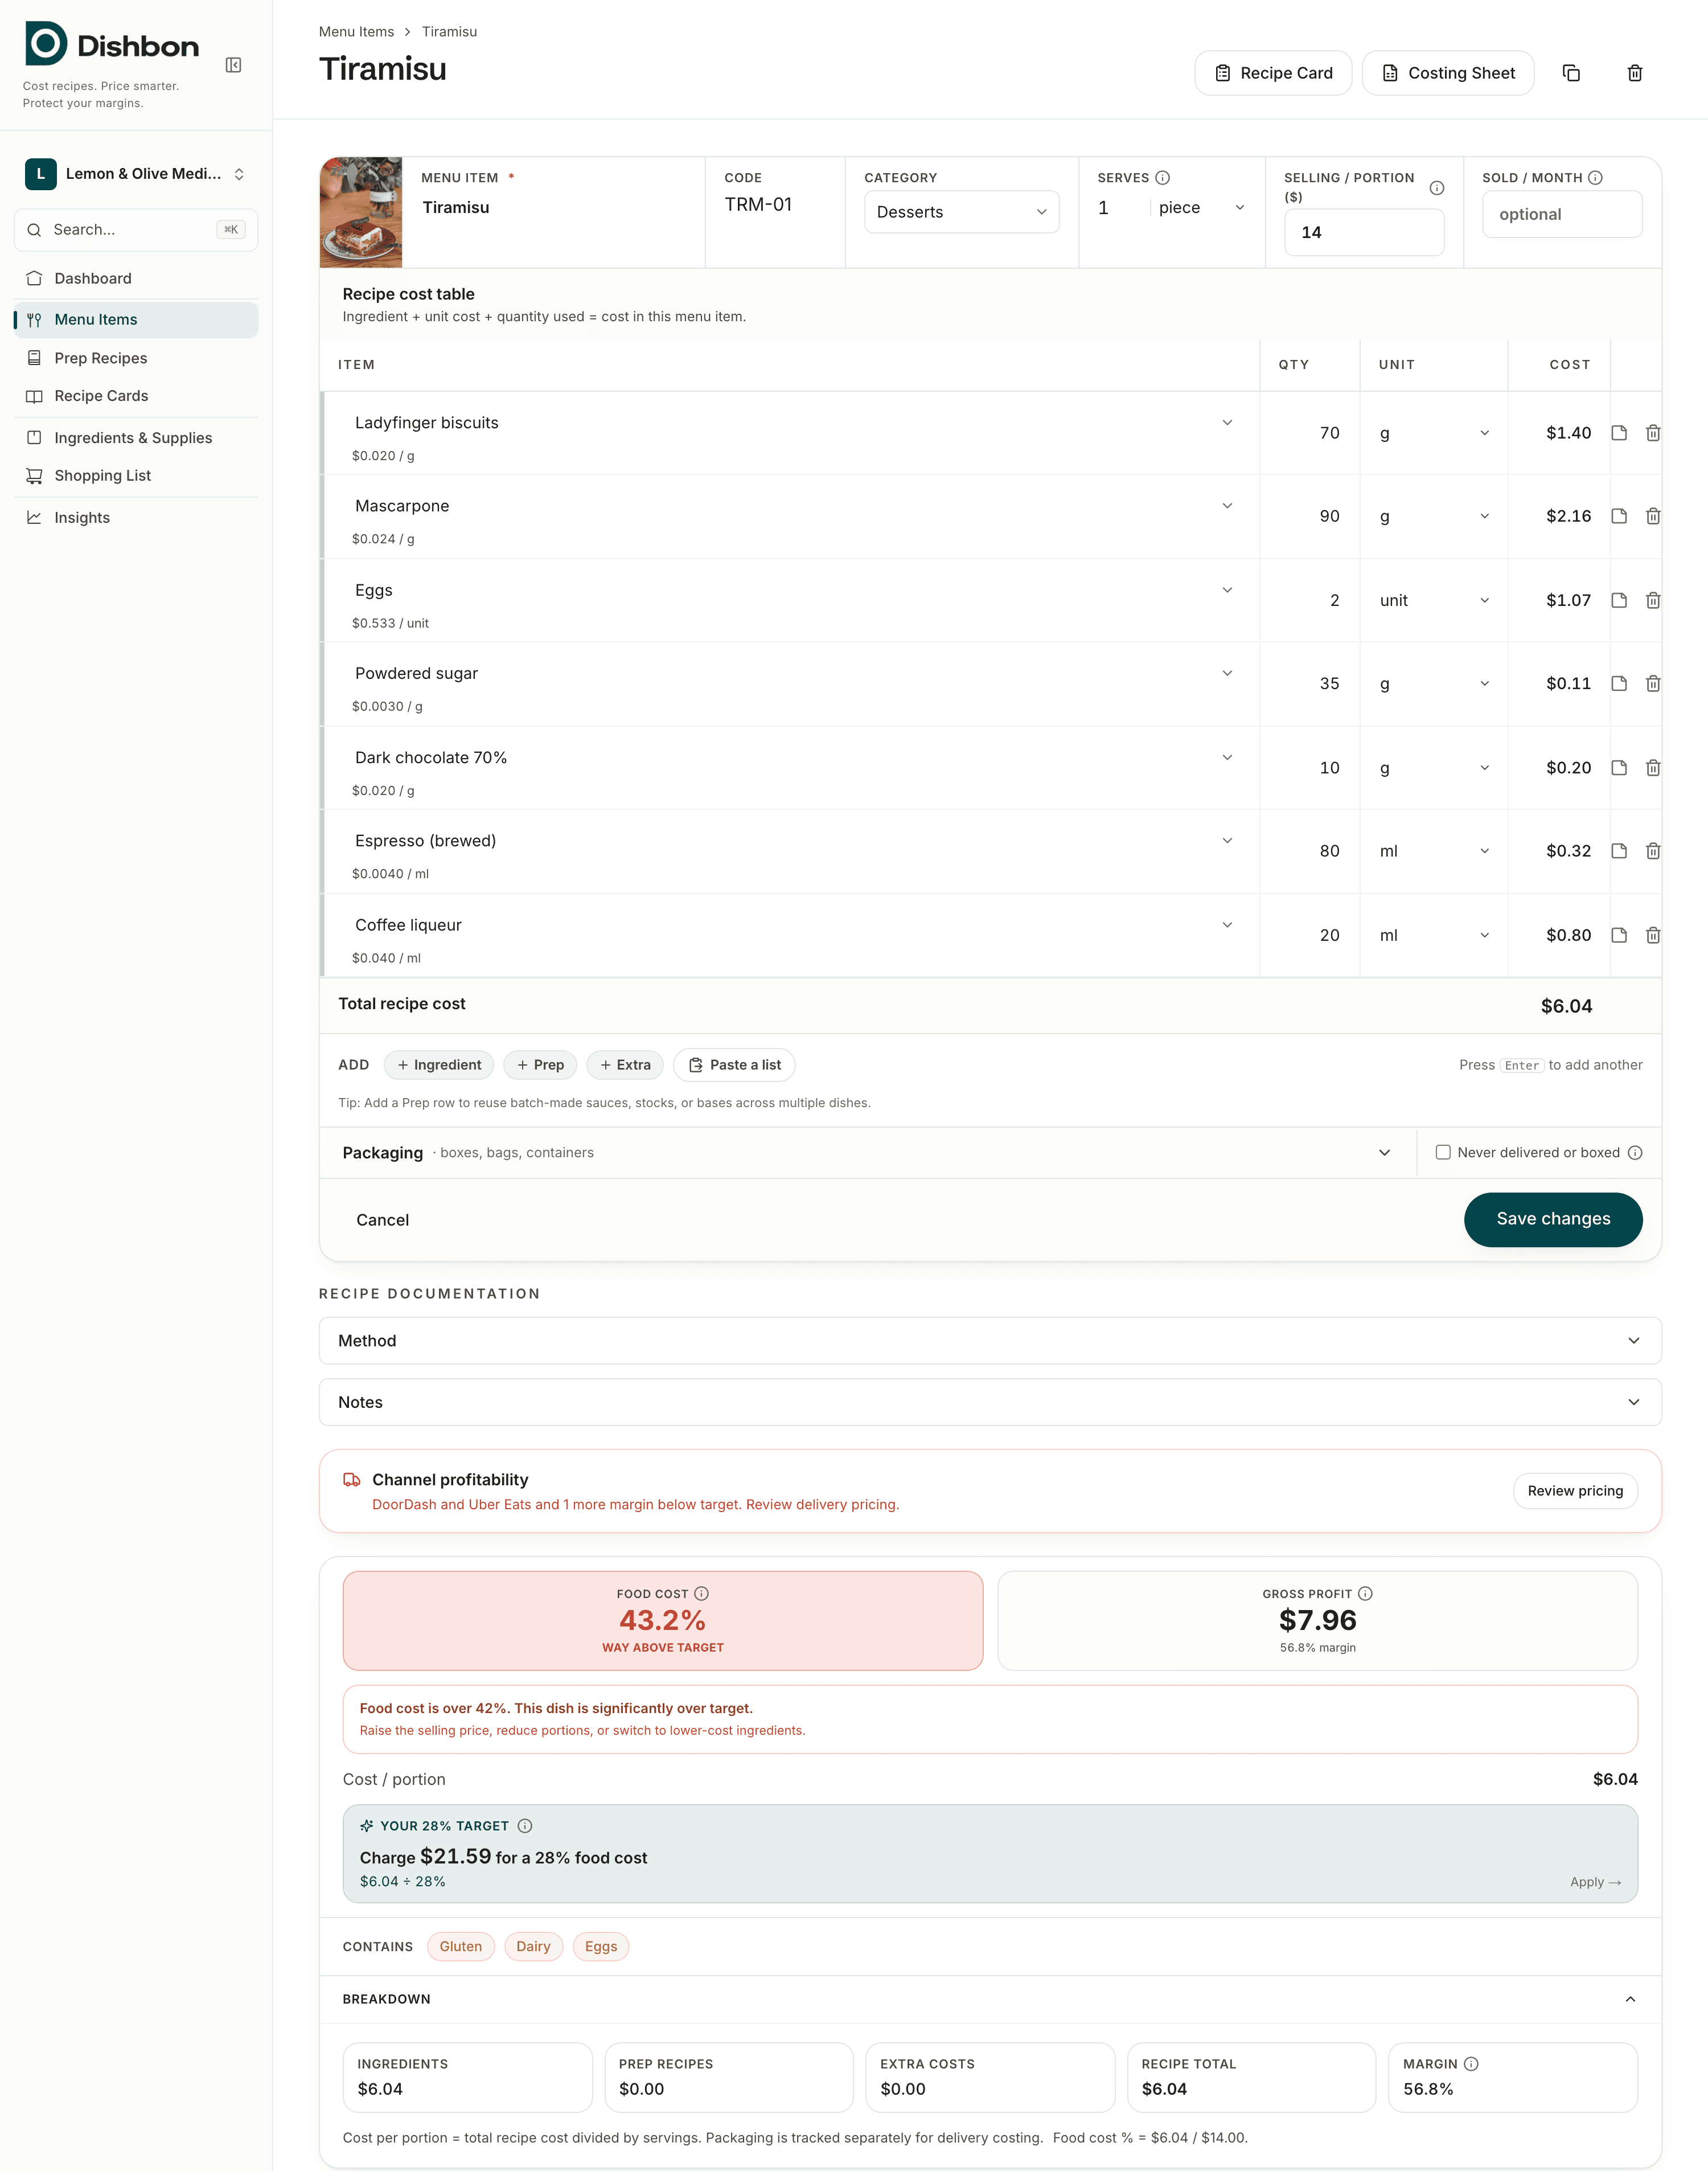Open note icon for Powdered sugar row
1708x2171 pixels.
[x=1619, y=683]
